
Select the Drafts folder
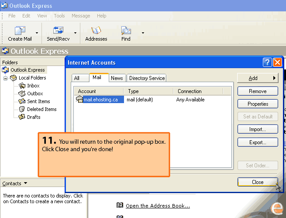(x=33, y=117)
